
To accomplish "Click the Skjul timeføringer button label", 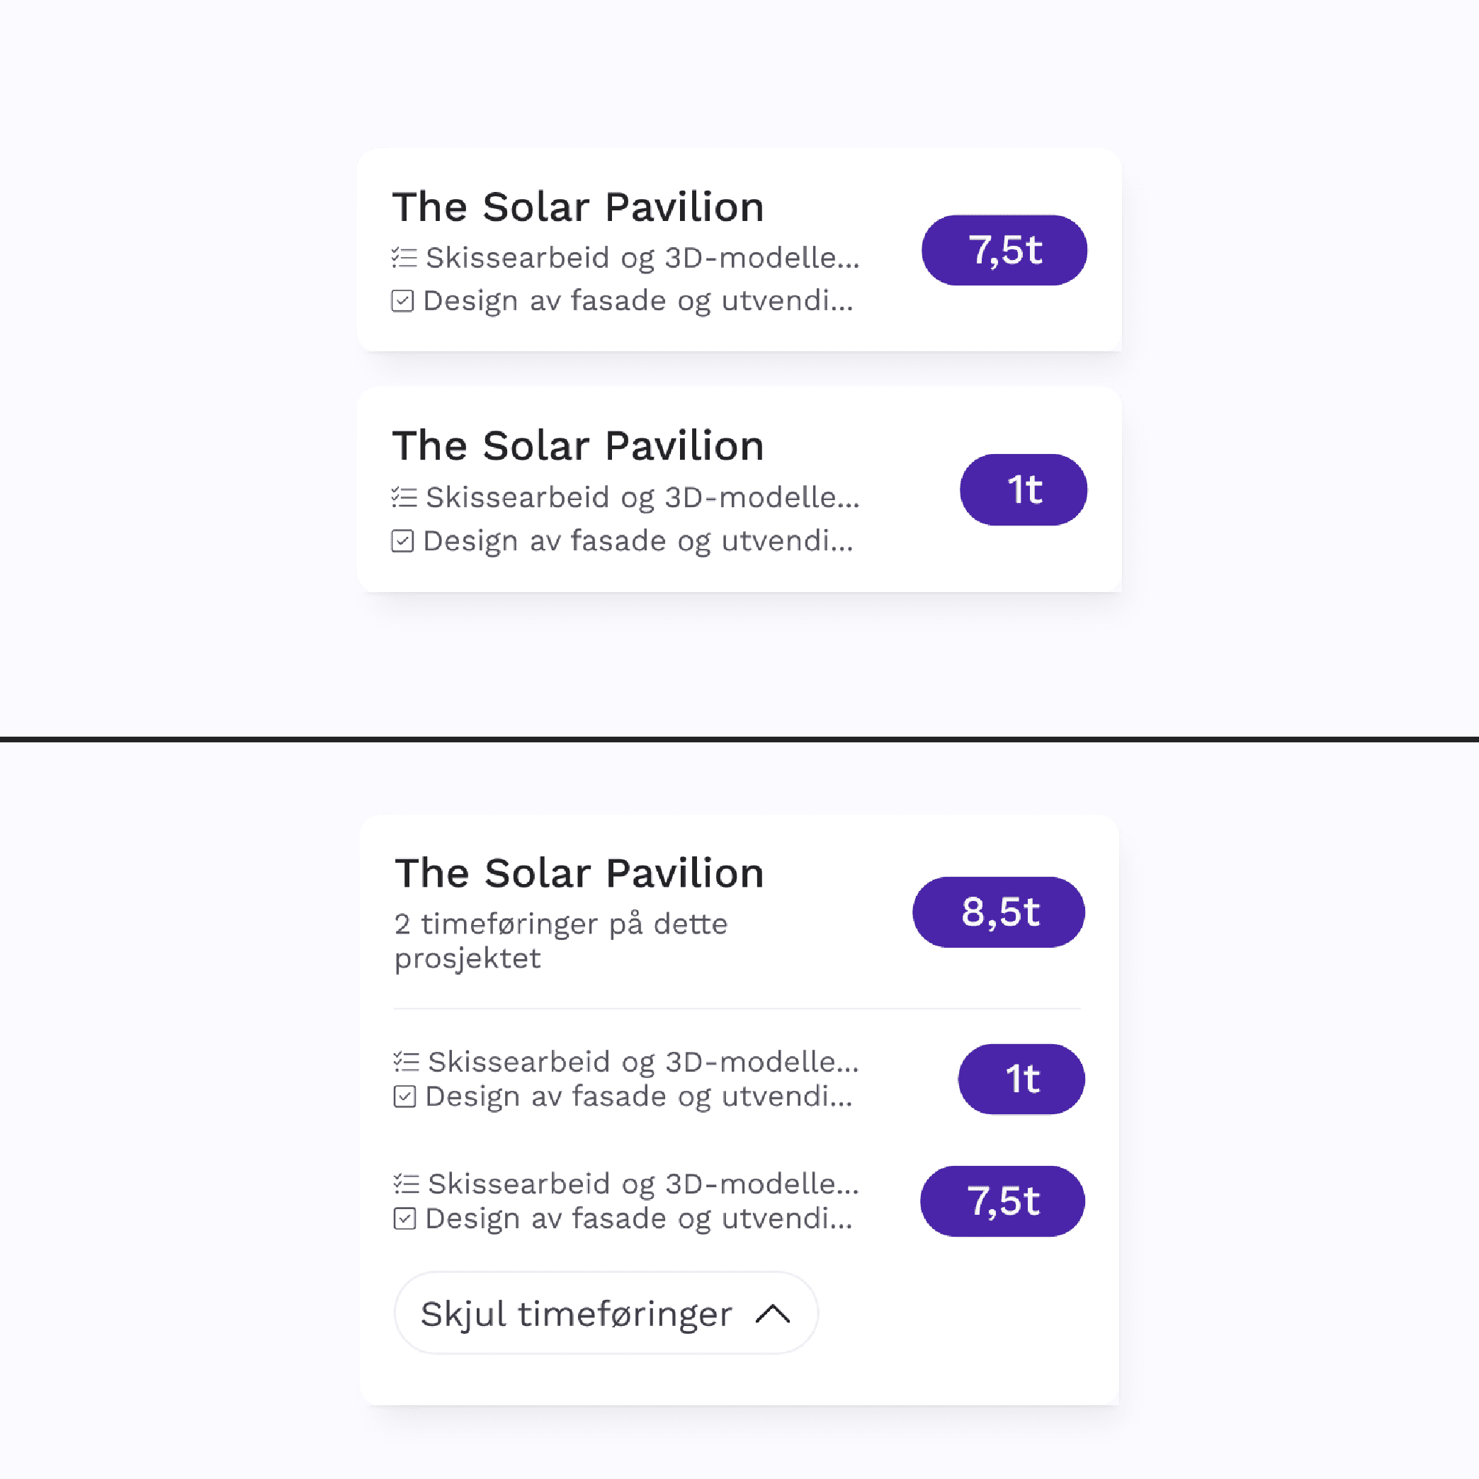I will 576,1314.
